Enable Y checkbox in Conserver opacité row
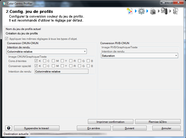Viewport: 186px width, 138px height. pyautogui.click(x=62, y=66)
